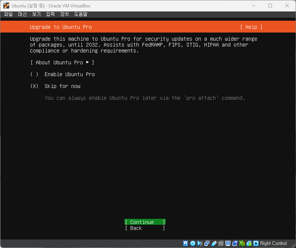Click the audio status icon

coord(200,243)
